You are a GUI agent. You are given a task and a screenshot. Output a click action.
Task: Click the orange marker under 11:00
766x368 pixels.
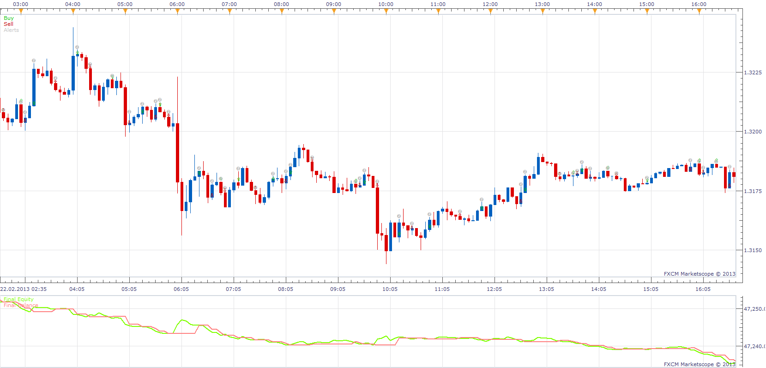(438, 12)
